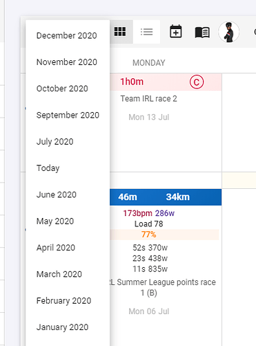Select December 2020 from month list
This screenshot has width=256, height=346.
[x=68, y=35]
